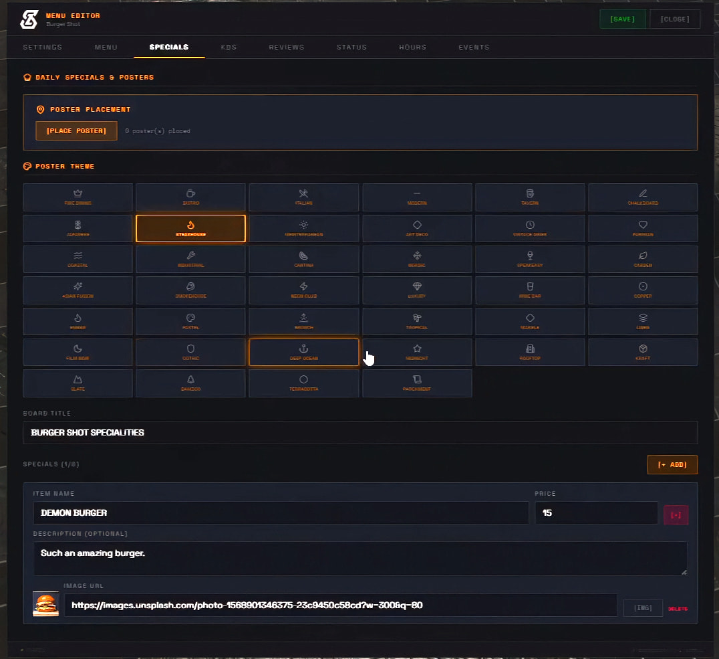Click the green Save button
This screenshot has width=719, height=659.
pyautogui.click(x=622, y=19)
